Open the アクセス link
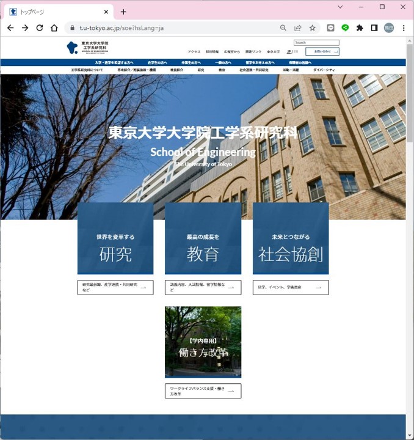Image resolution: width=414 pixels, height=440 pixels. [x=194, y=51]
